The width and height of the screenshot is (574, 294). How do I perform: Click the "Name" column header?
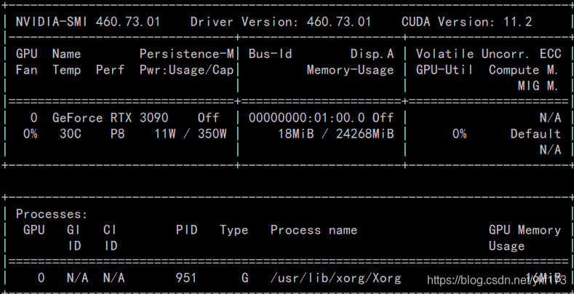(66, 54)
